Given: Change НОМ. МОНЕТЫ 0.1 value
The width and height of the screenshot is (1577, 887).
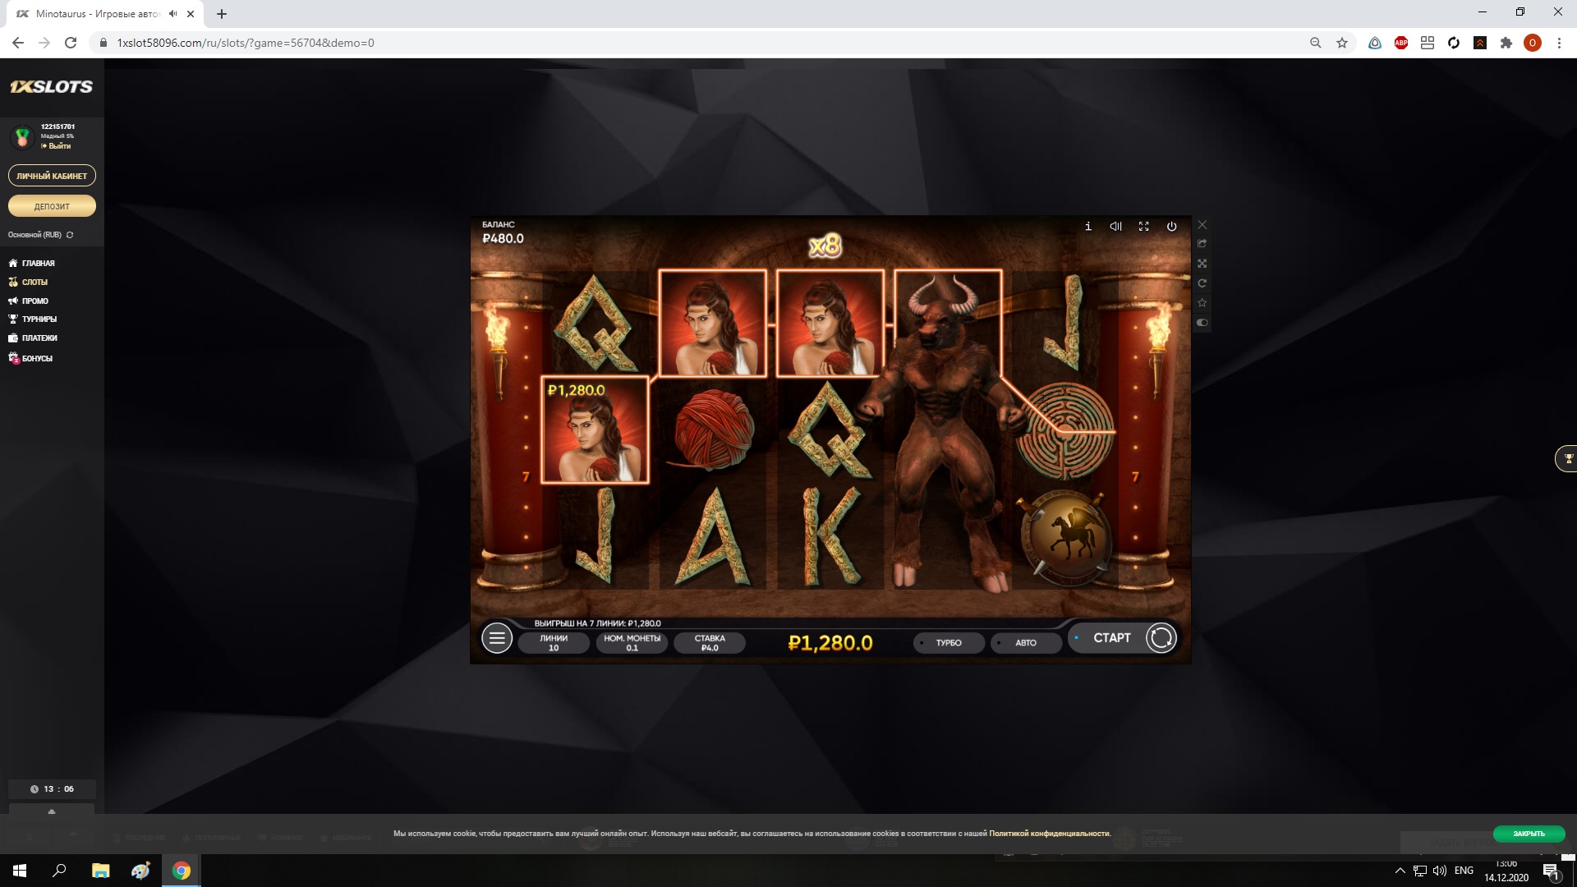Looking at the screenshot, I should pos(632,643).
